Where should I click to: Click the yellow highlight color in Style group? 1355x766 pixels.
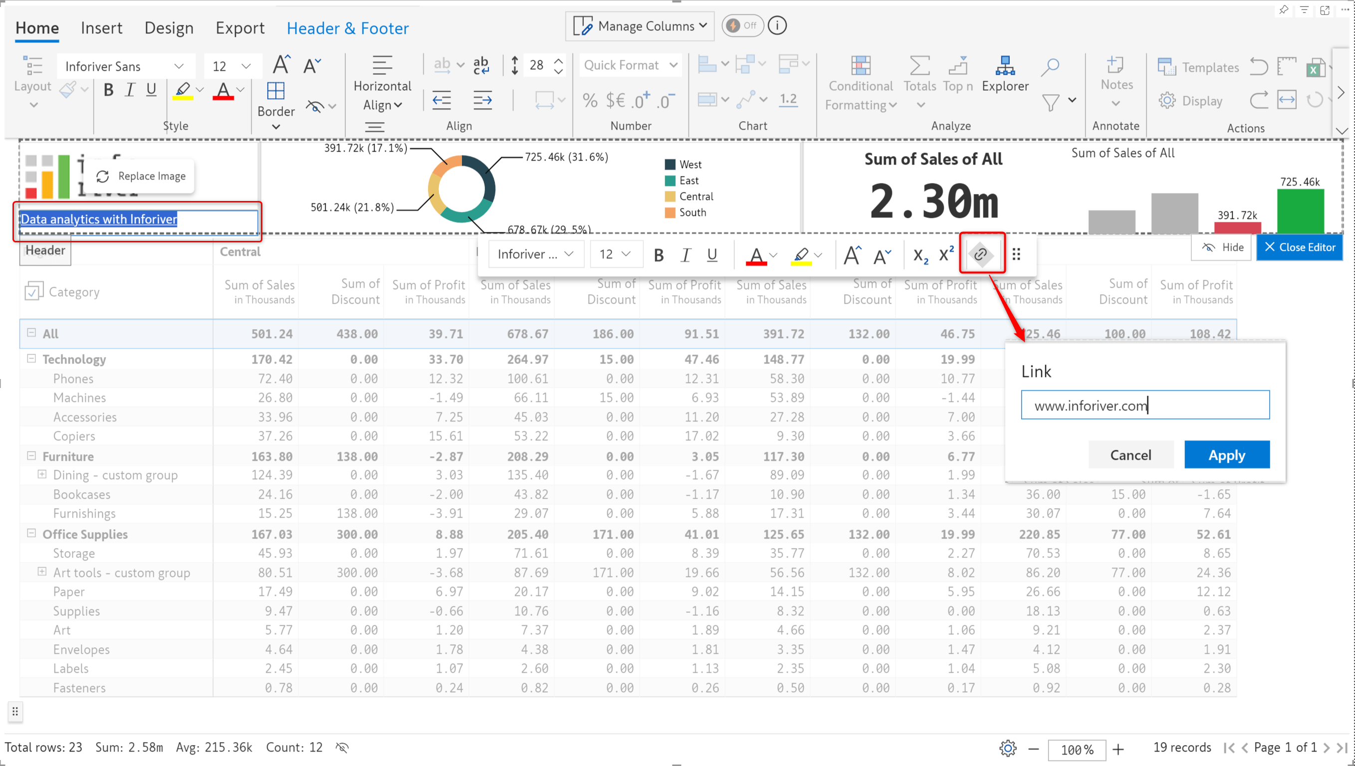(182, 91)
